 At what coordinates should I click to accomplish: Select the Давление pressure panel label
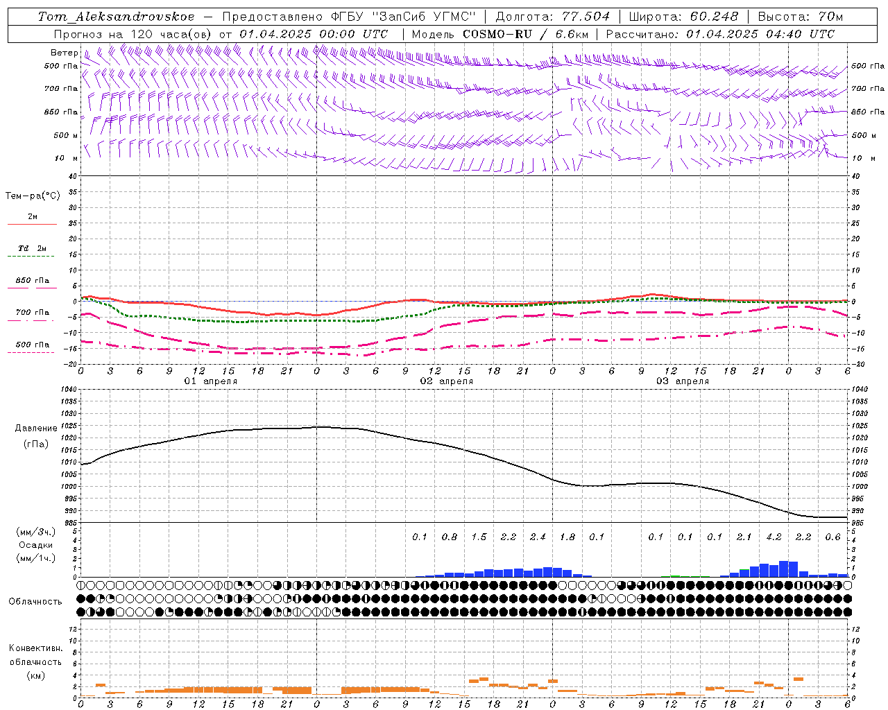click(x=36, y=428)
